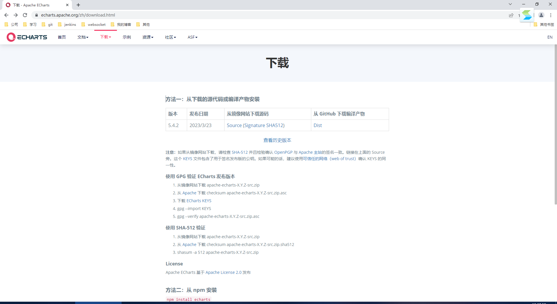Screen dimensions: 557x304
Task: Expand the 资源 dropdown menu
Action: tap(148, 37)
